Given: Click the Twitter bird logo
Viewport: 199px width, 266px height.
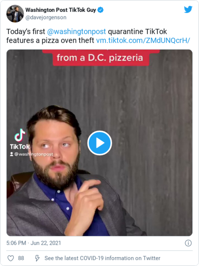Looking at the screenshot, I should pyautogui.click(x=188, y=9).
